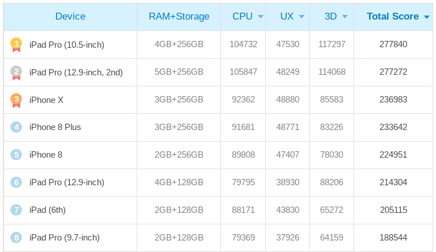This screenshot has height=252, width=436.
Task: Click UX score 38930
Action: (x=288, y=182)
